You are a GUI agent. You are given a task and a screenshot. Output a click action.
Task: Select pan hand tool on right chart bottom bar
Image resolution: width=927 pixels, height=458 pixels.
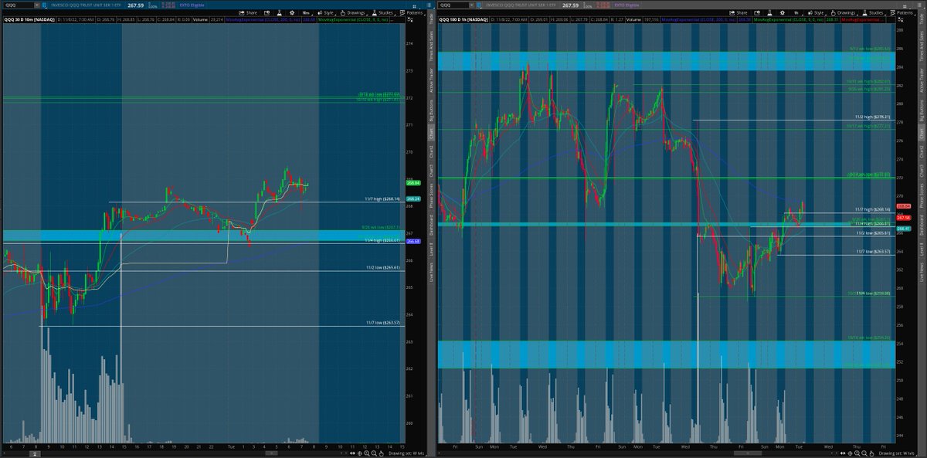tap(871, 453)
